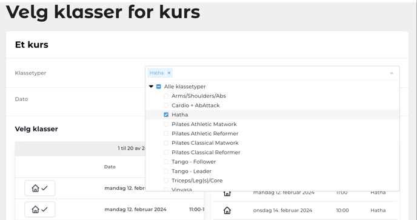Check the Pilates Classical Matwork checkbox
Viewport: 417px width, 220px height.
(x=166, y=143)
